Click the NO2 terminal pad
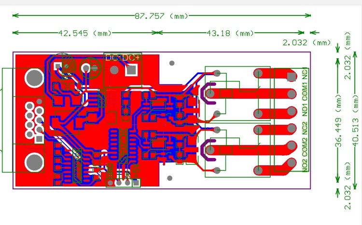 coord(292,163)
